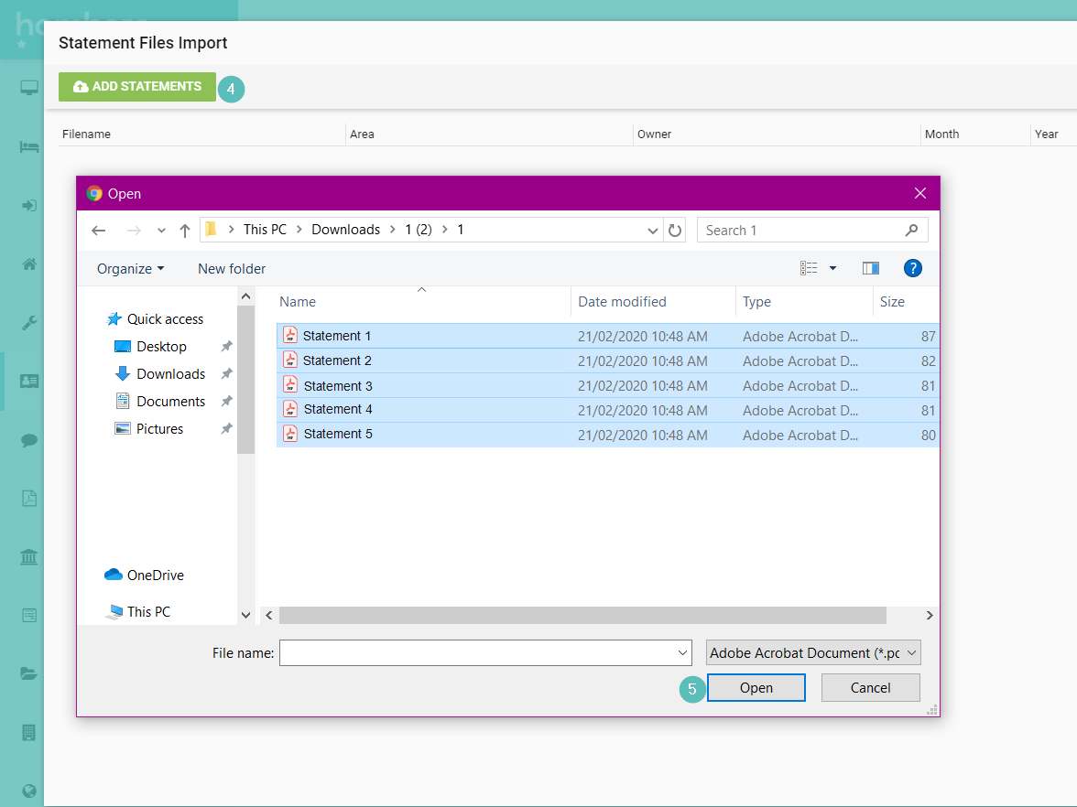Toggle the preview pane icon
This screenshot has height=807, width=1077.
pyautogui.click(x=870, y=268)
